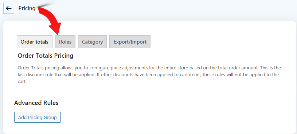Go back using the left arrow icon
The height and width of the screenshot is (134, 297).
point(9,8)
